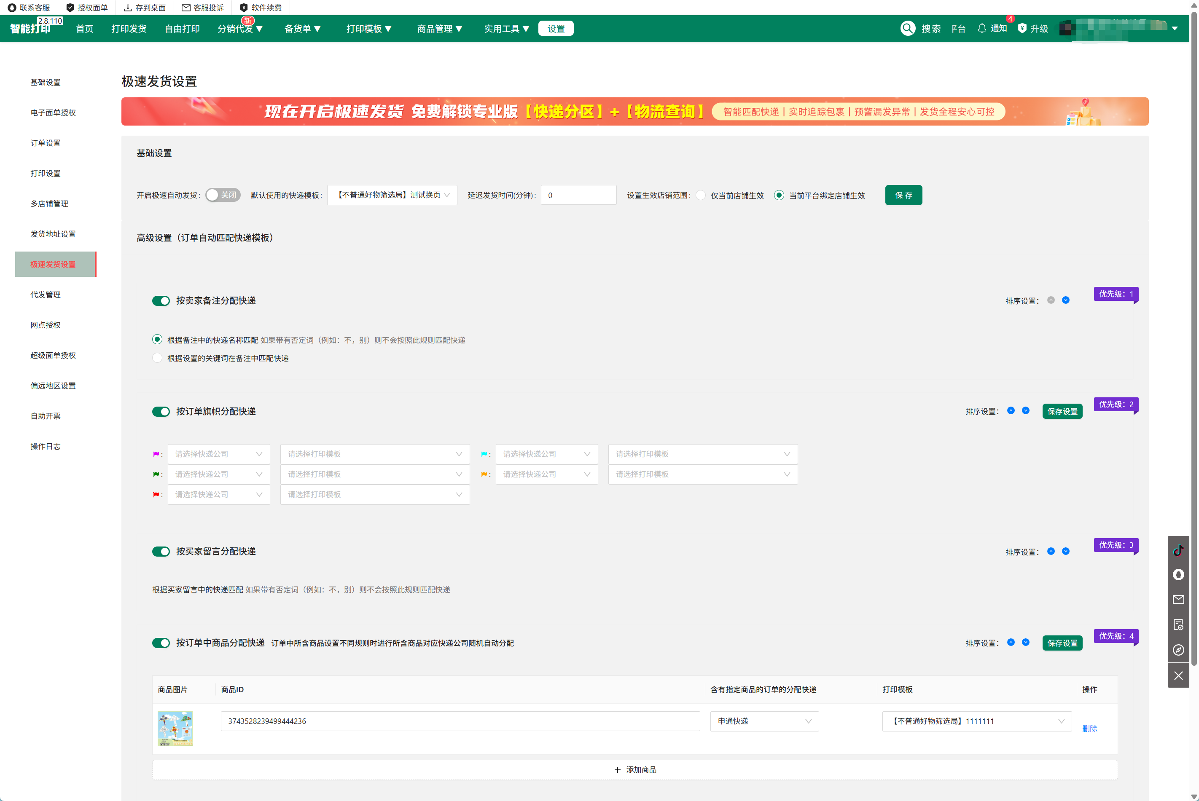Click the mail icon in floating sidebar
The image size is (1199, 801).
(x=1178, y=600)
